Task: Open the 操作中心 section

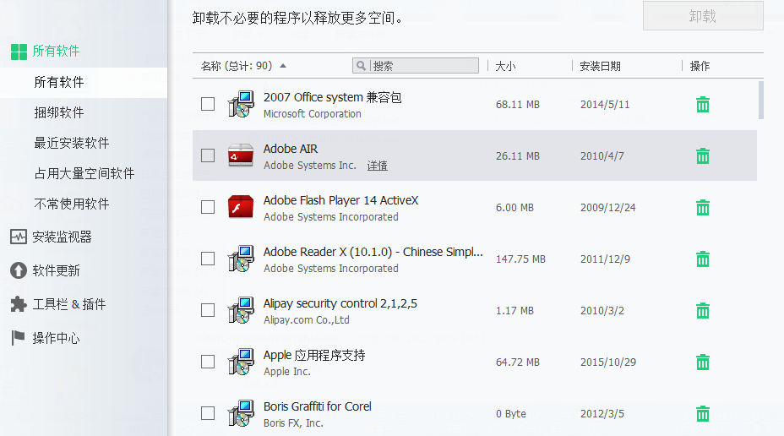Action: coord(56,339)
